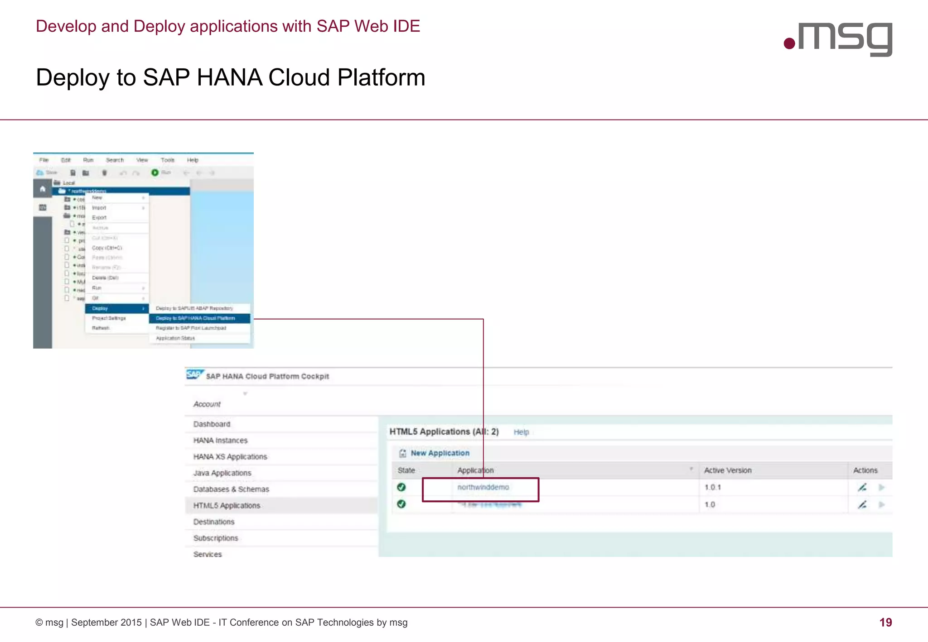Open HANA Instances in the Cockpit navigation
The height and width of the screenshot is (642, 928).
tap(281, 441)
